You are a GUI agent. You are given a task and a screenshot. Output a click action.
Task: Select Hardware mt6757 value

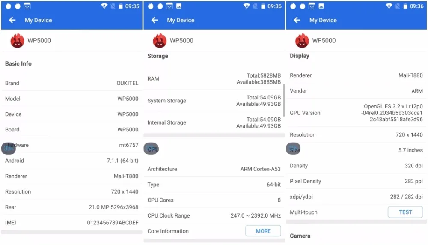pyautogui.click(x=129, y=145)
